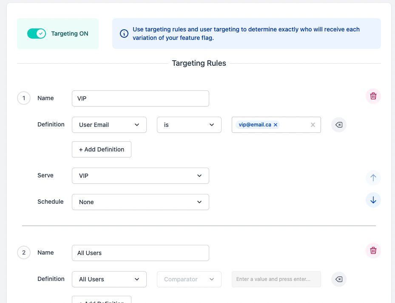This screenshot has width=395, height=303.
Task: Remove the User Email definition row
Action: (x=339, y=125)
